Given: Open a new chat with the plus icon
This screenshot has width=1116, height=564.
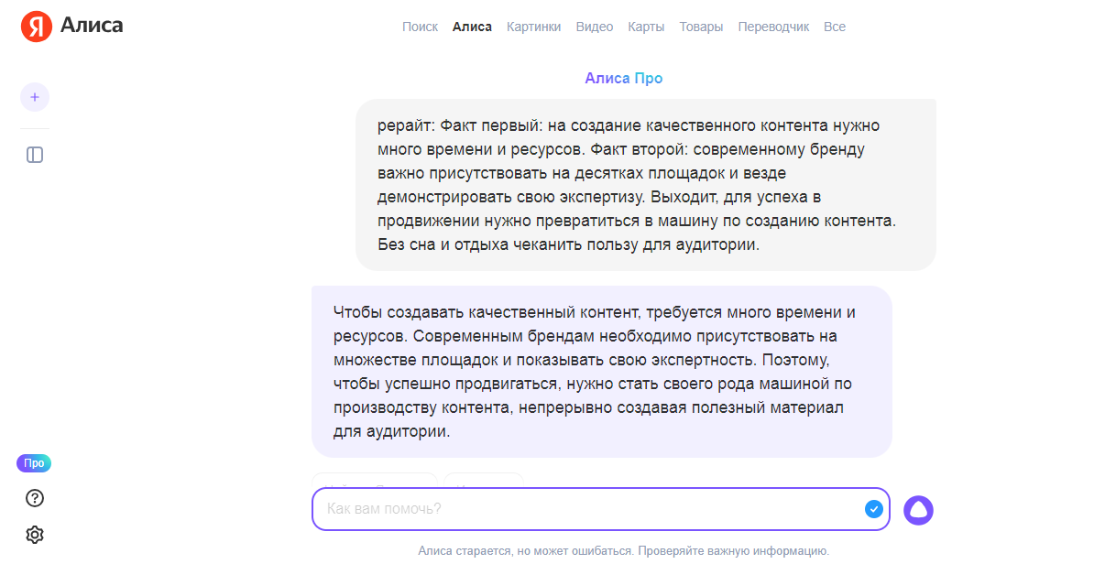Looking at the screenshot, I should [34, 96].
